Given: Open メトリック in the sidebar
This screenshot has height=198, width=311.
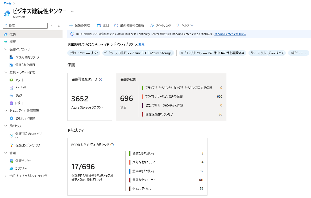Looking at the screenshot, I should [x=21, y=88].
